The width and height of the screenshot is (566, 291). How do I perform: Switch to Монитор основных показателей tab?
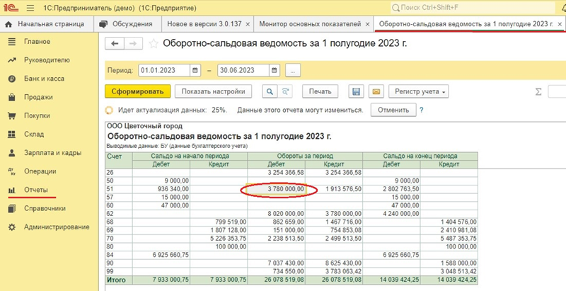tap(313, 24)
